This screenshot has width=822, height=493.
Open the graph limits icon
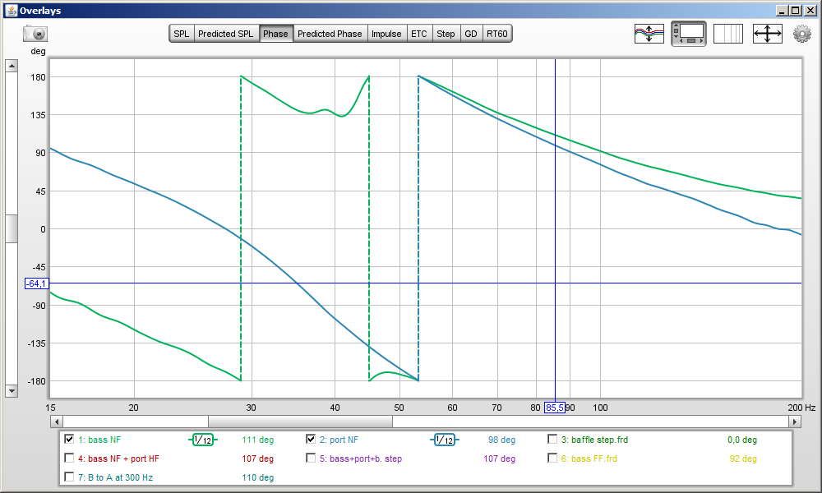click(728, 34)
